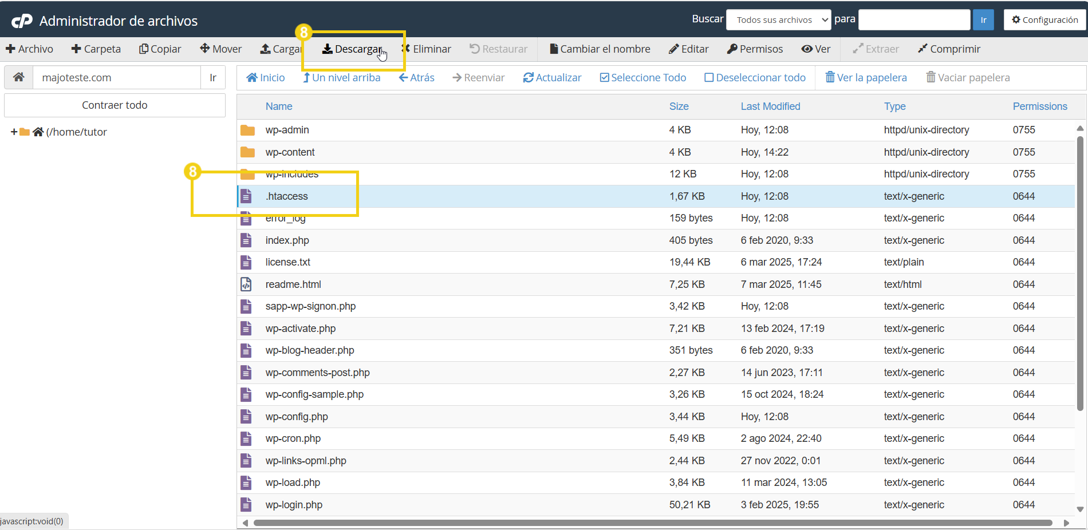Sort by the Name column header
Image resolution: width=1088 pixels, height=530 pixels.
[x=279, y=106]
